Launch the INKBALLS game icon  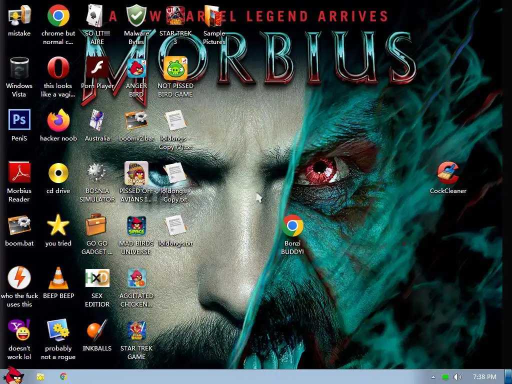click(x=97, y=330)
